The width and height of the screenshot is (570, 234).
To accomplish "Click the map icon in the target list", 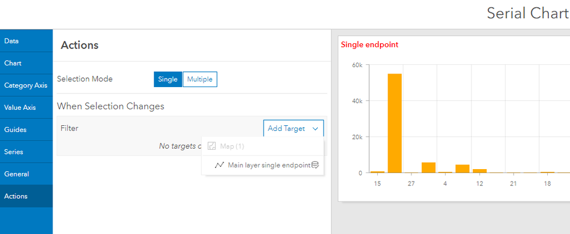I will pos(211,147).
